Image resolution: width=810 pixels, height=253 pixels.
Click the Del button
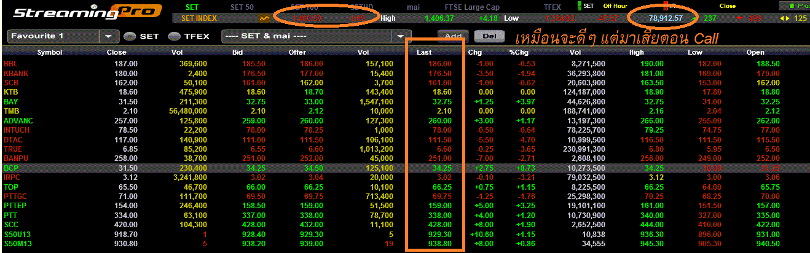pos(489,36)
